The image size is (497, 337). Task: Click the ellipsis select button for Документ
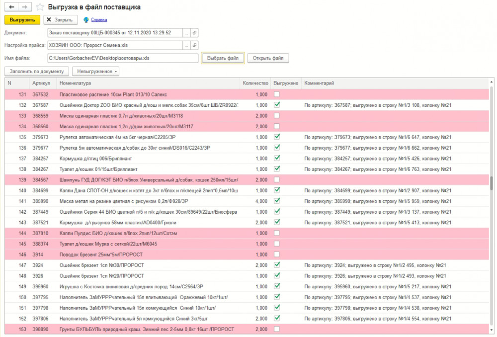186,33
